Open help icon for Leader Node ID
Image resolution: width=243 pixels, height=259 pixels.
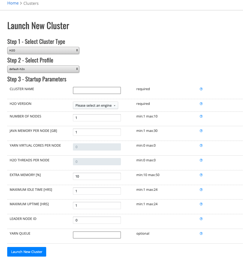[x=201, y=219]
